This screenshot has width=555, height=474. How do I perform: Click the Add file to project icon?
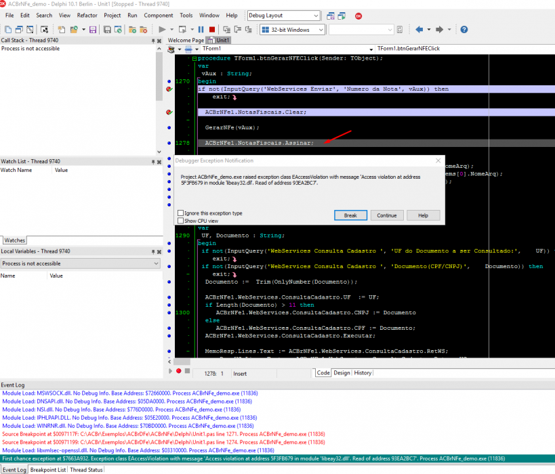132,30
